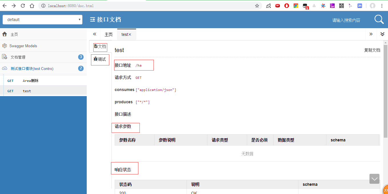This screenshot has height=194, width=388.
Task: Click the 请求类型 column header
Action: pyautogui.click(x=227, y=140)
